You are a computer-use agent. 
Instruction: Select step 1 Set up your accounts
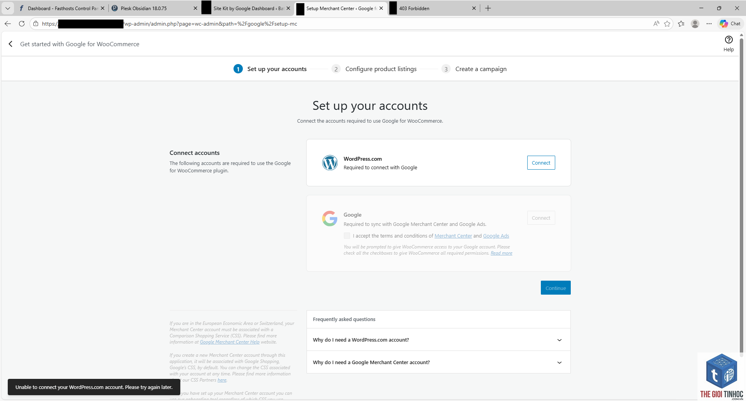click(270, 69)
